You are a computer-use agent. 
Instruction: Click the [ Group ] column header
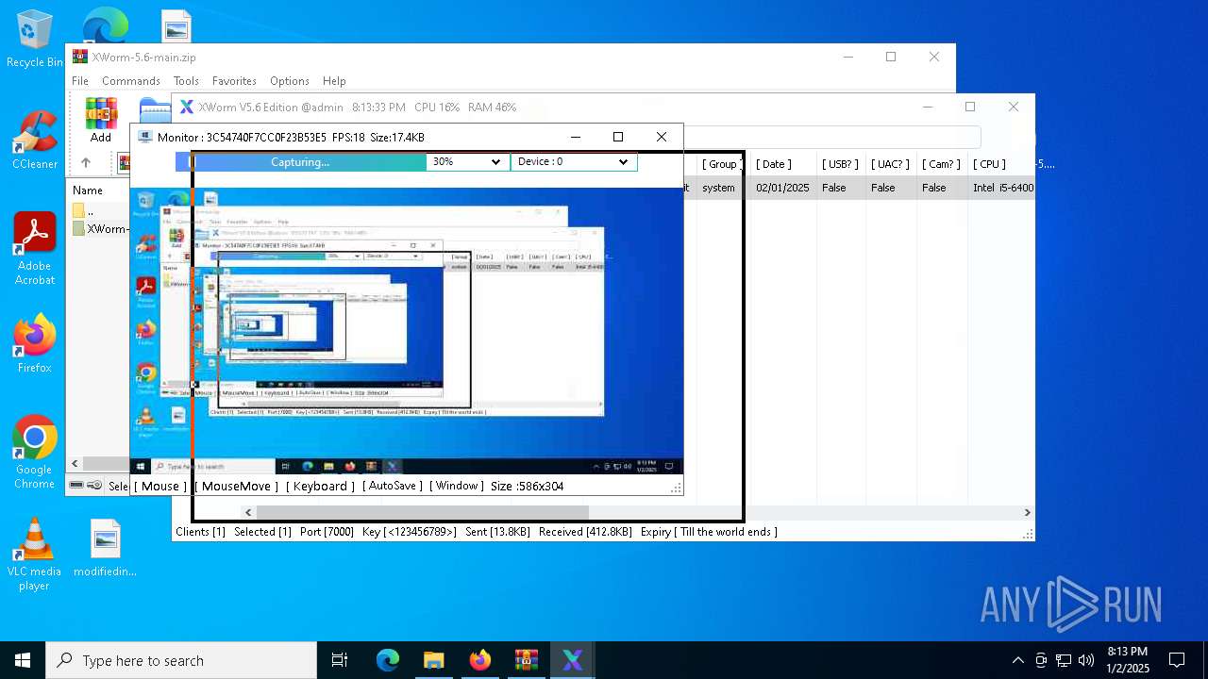(x=722, y=164)
